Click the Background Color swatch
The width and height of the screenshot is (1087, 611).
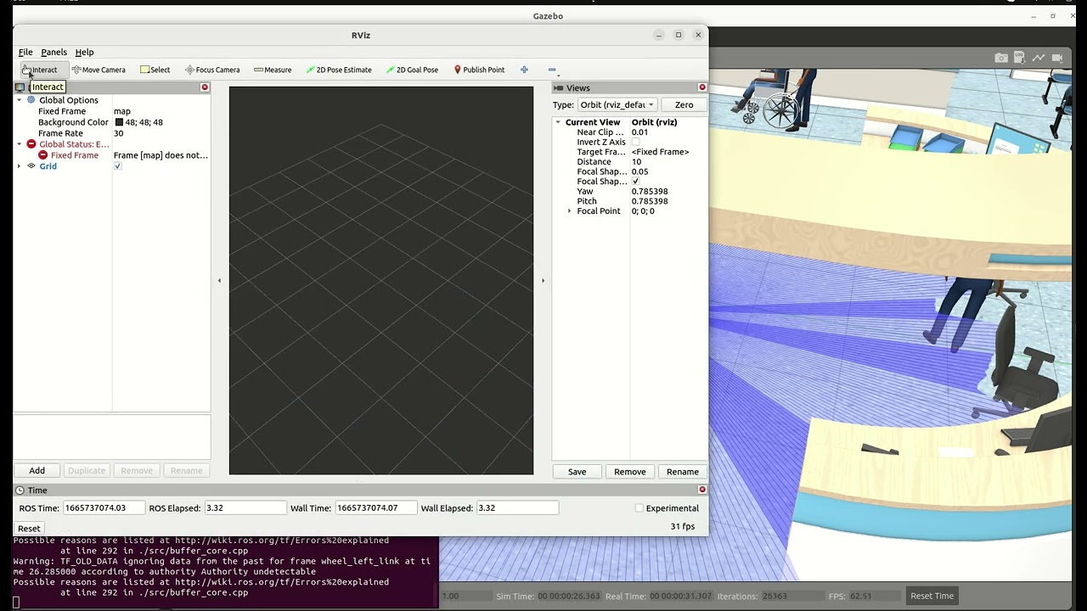[x=119, y=122]
